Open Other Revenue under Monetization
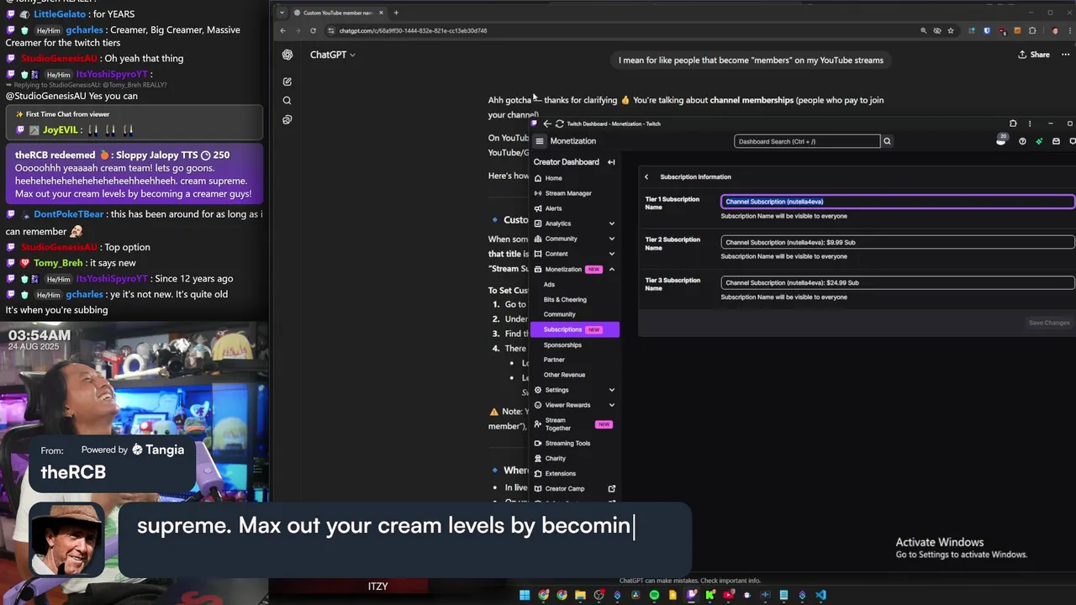This screenshot has height=605, width=1076. tap(564, 375)
